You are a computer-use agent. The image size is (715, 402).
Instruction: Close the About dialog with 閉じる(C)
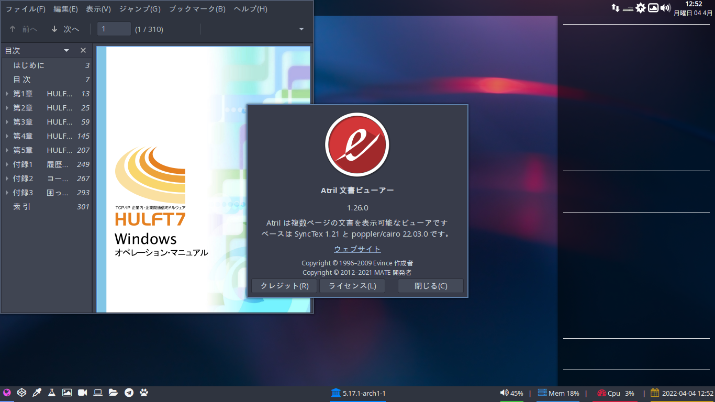coord(431,286)
